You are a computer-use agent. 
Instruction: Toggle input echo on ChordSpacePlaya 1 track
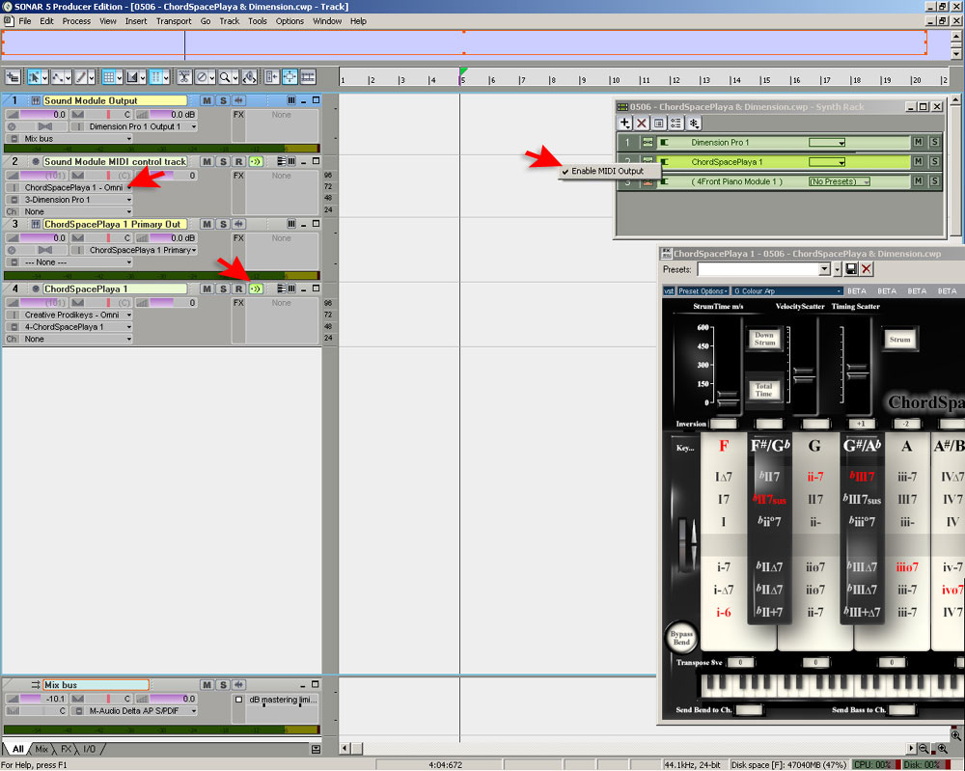tap(256, 289)
